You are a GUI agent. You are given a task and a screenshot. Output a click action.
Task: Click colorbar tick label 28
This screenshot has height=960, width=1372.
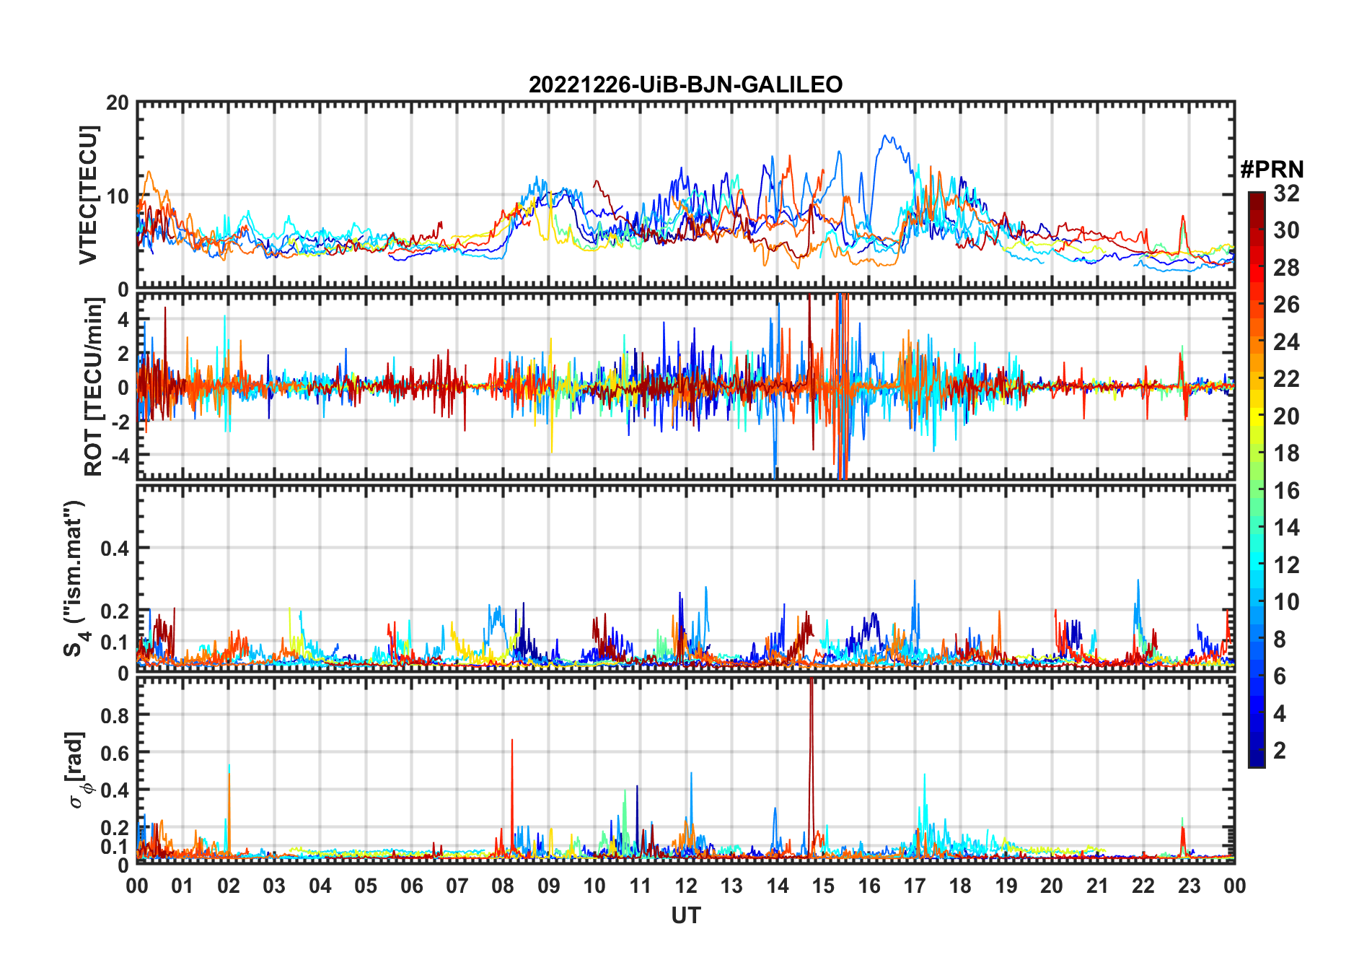(1286, 268)
